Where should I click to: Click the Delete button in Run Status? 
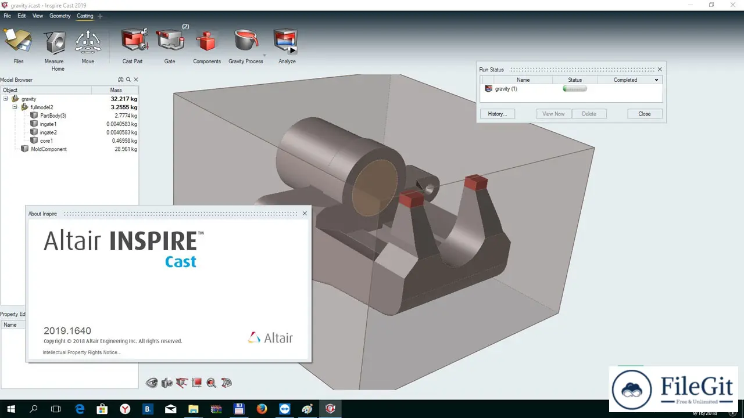click(x=589, y=114)
